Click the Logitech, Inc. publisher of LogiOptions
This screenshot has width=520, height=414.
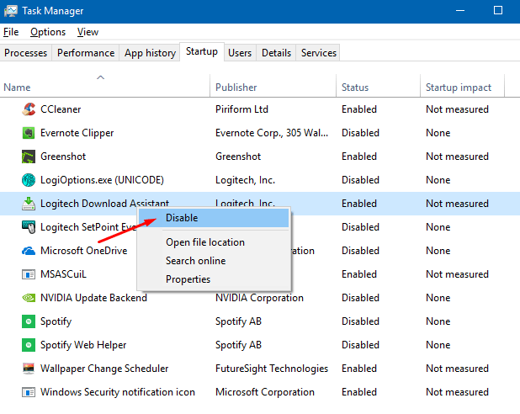click(x=245, y=180)
